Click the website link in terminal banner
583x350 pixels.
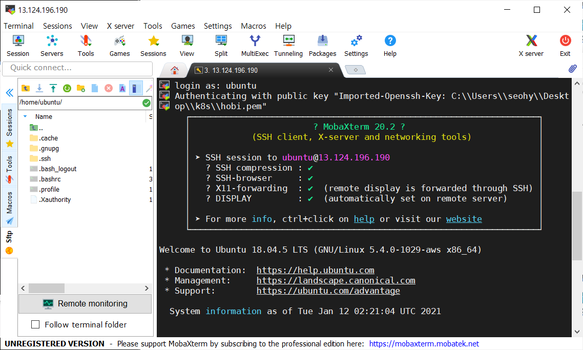[464, 219]
